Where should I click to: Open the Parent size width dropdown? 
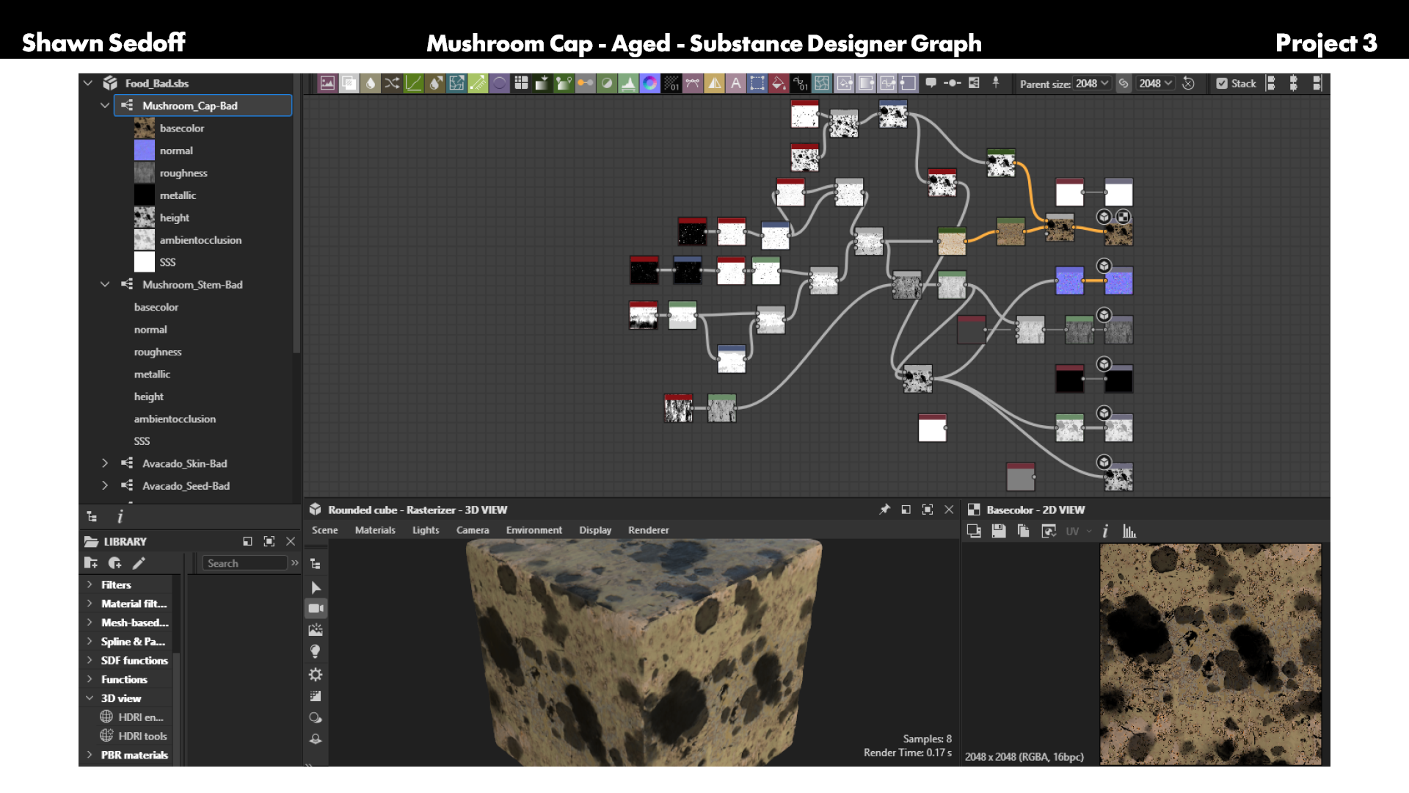(1092, 84)
